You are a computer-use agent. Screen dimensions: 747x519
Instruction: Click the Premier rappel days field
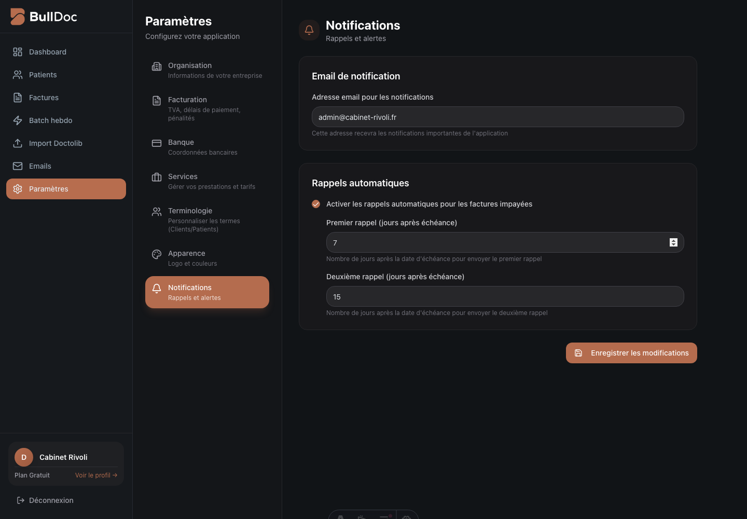pyautogui.click(x=505, y=242)
